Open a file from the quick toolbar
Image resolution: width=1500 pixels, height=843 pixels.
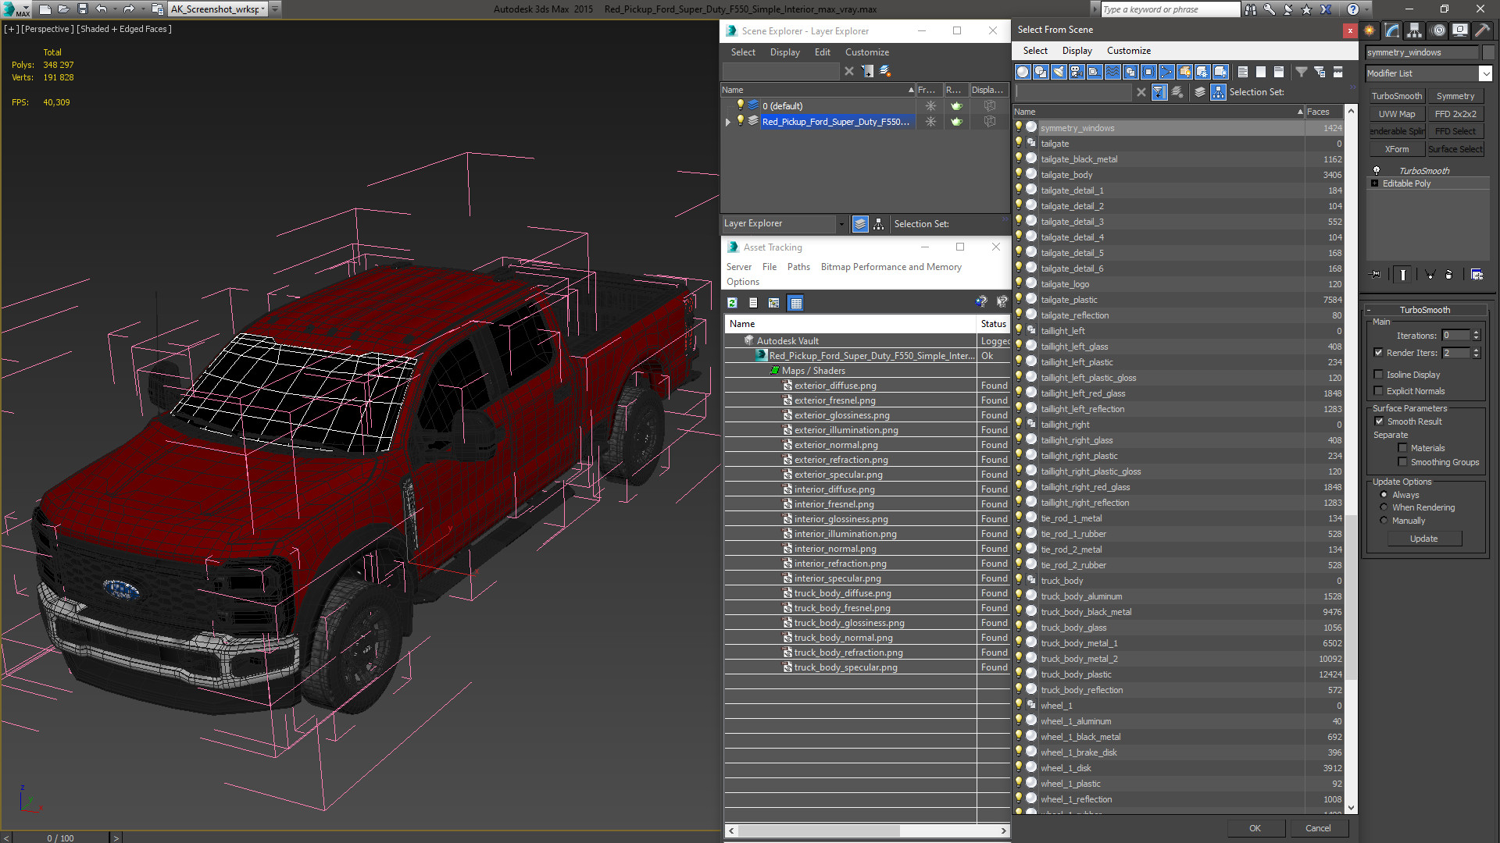(64, 9)
